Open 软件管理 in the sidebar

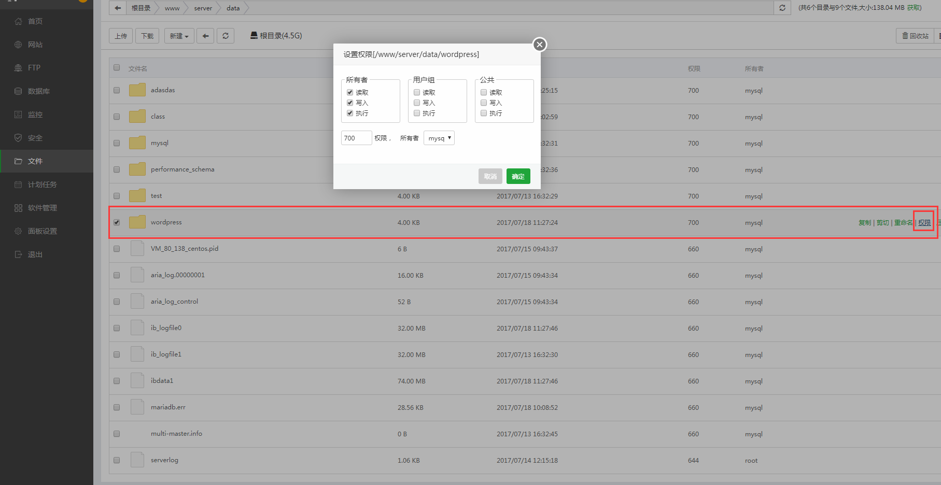tap(47, 208)
